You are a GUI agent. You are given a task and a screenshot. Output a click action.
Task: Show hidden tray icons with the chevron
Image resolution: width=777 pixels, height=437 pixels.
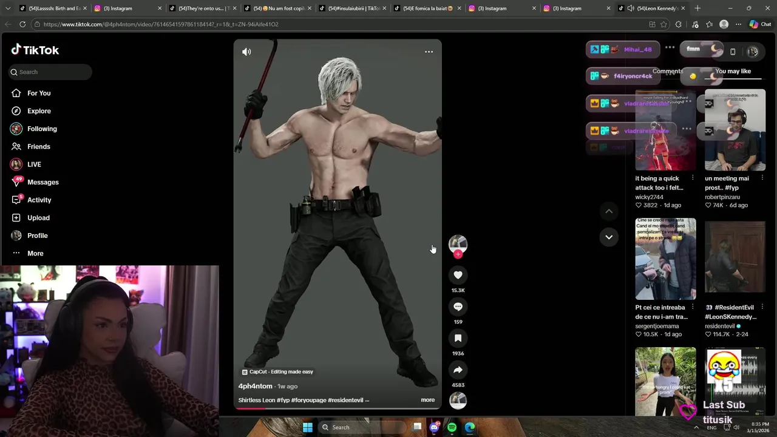696,427
